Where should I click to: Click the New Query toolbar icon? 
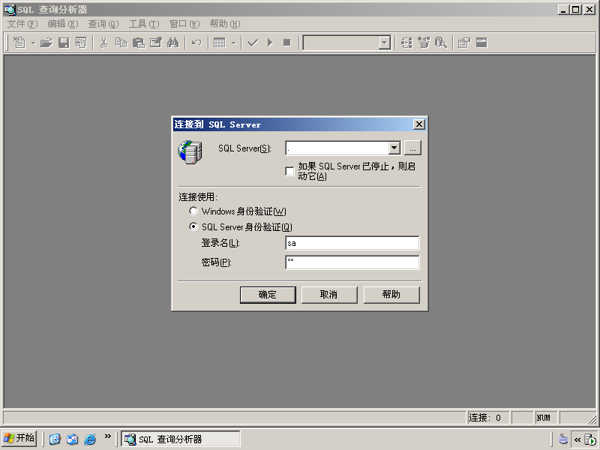coord(19,43)
